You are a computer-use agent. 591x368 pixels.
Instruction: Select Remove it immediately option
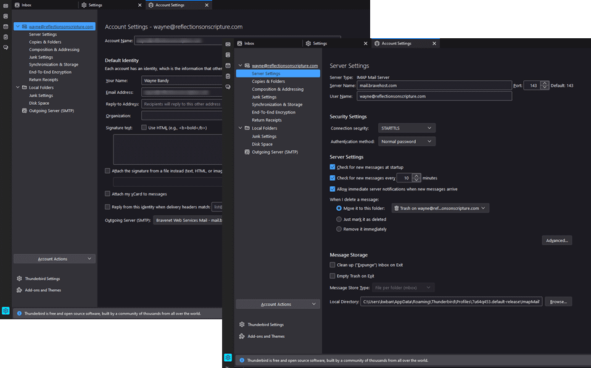tap(339, 229)
